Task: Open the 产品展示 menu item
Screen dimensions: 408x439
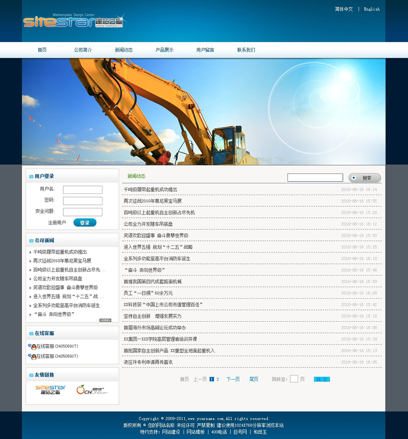Action: [164, 50]
